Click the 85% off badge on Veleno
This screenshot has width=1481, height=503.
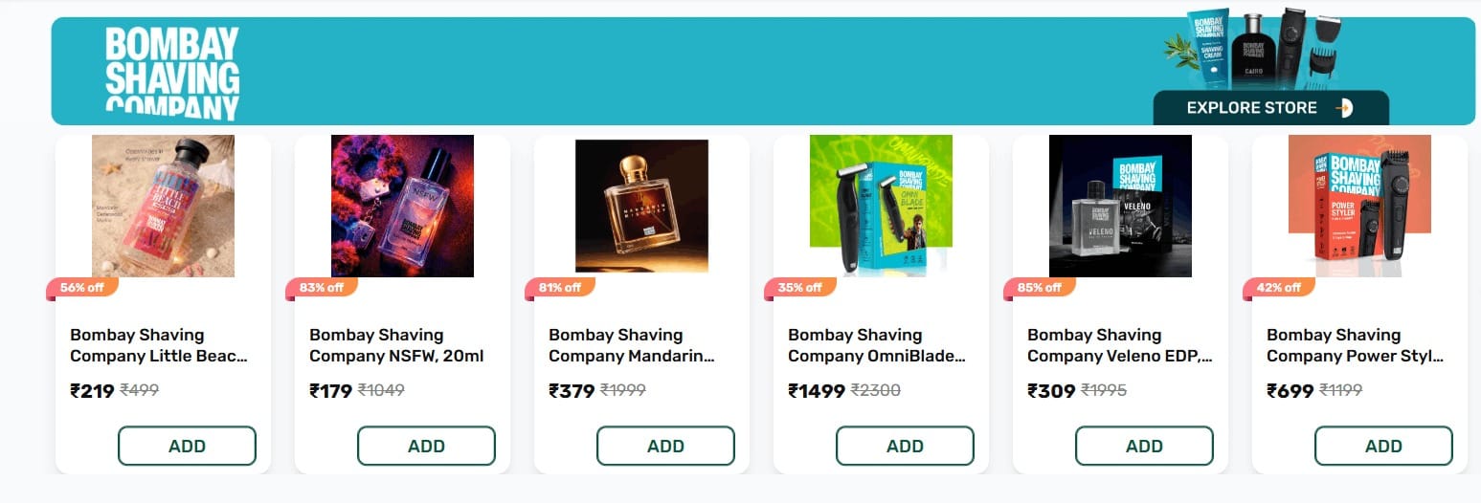pyautogui.click(x=1039, y=288)
